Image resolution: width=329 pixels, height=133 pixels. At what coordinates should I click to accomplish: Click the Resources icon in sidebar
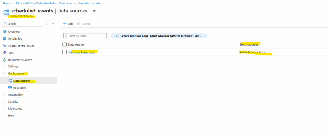[x=10, y=88]
